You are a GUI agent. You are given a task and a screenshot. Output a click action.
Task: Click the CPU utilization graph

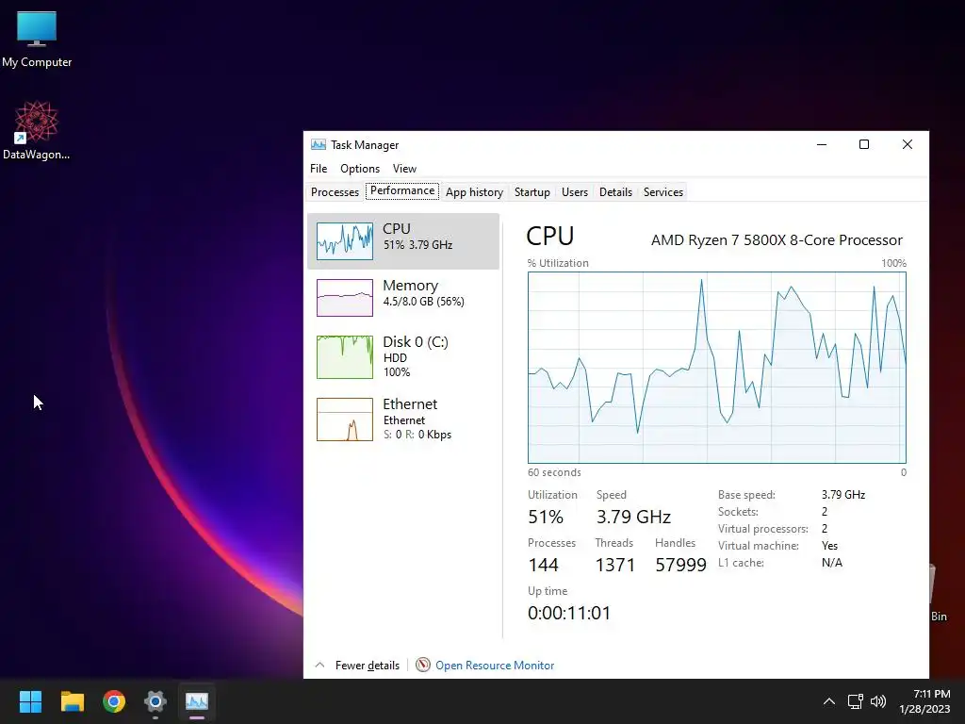(x=717, y=368)
